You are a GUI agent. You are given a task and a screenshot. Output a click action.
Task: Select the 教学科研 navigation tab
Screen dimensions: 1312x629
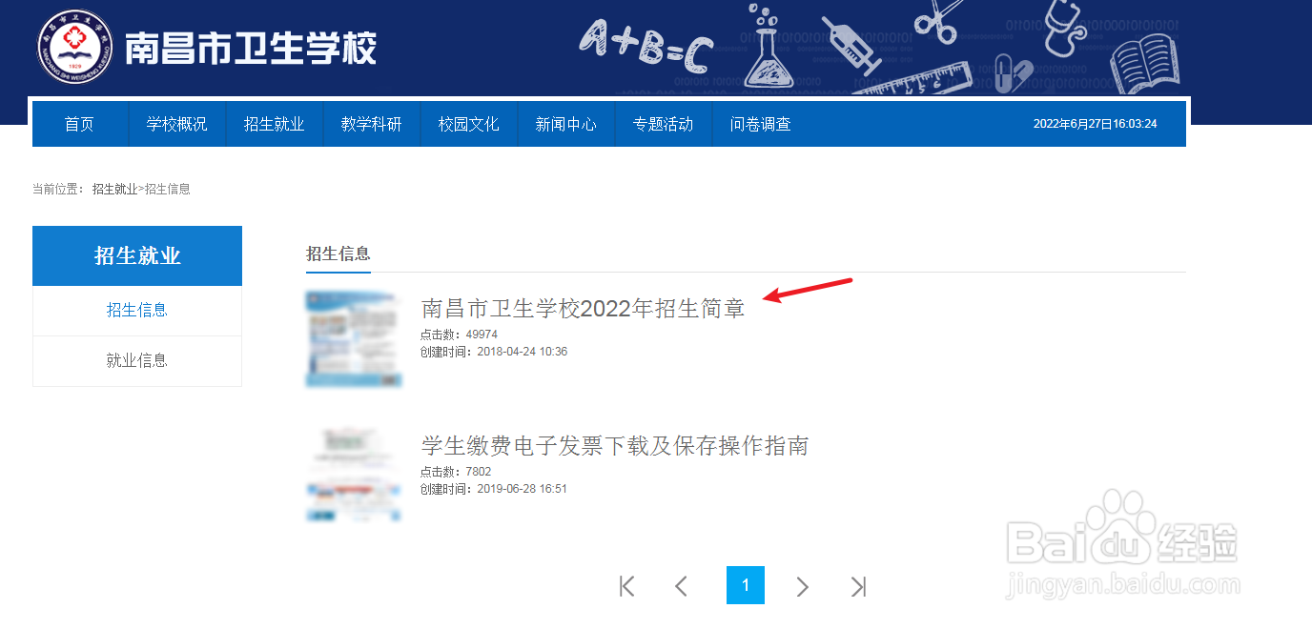(372, 123)
